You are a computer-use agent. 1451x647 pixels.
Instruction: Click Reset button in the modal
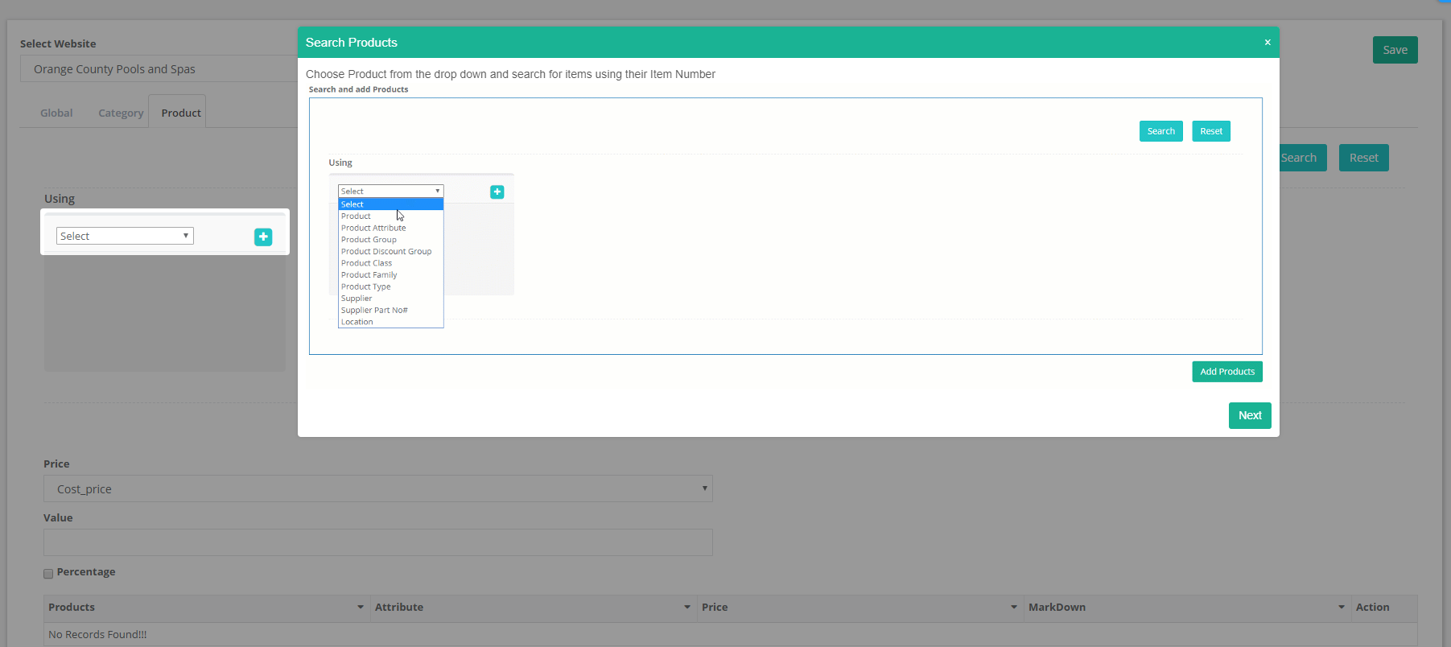point(1211,131)
